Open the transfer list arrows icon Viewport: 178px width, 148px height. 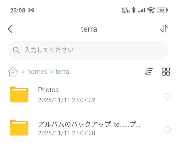(164, 28)
